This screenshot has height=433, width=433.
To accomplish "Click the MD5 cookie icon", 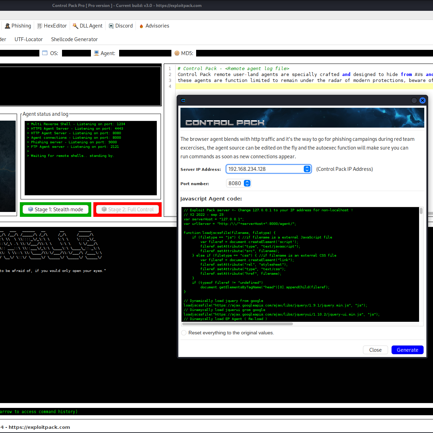I will tap(177, 53).
